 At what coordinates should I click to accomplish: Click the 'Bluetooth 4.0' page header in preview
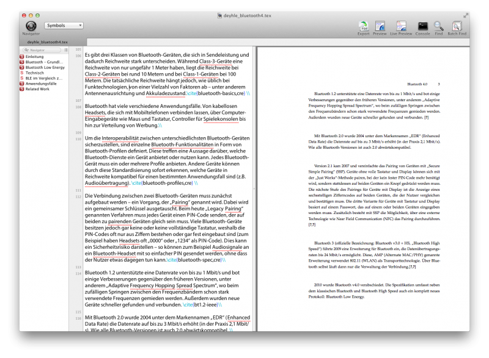click(417, 84)
